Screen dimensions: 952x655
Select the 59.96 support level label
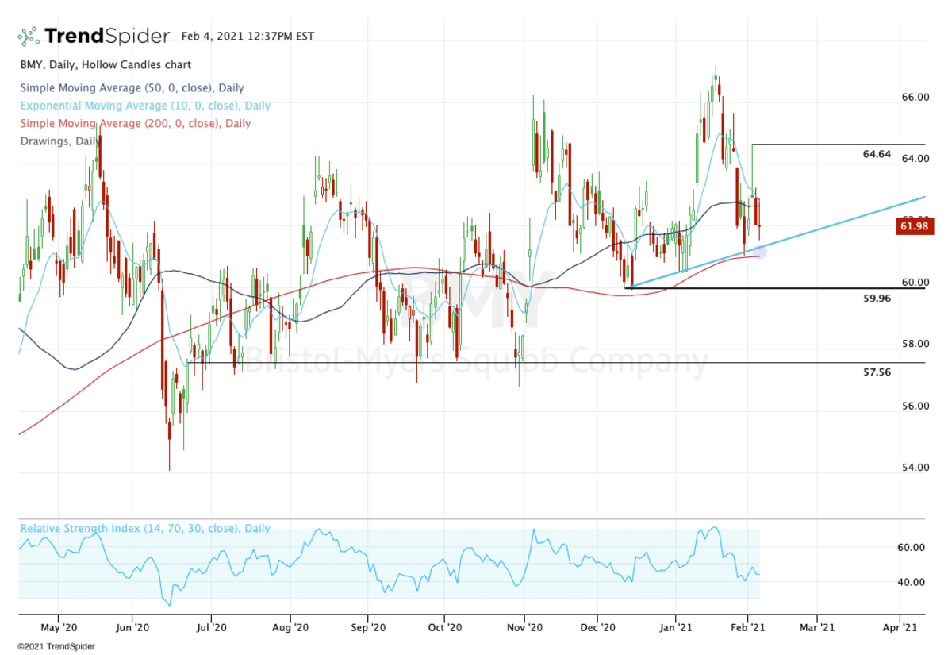click(x=877, y=299)
